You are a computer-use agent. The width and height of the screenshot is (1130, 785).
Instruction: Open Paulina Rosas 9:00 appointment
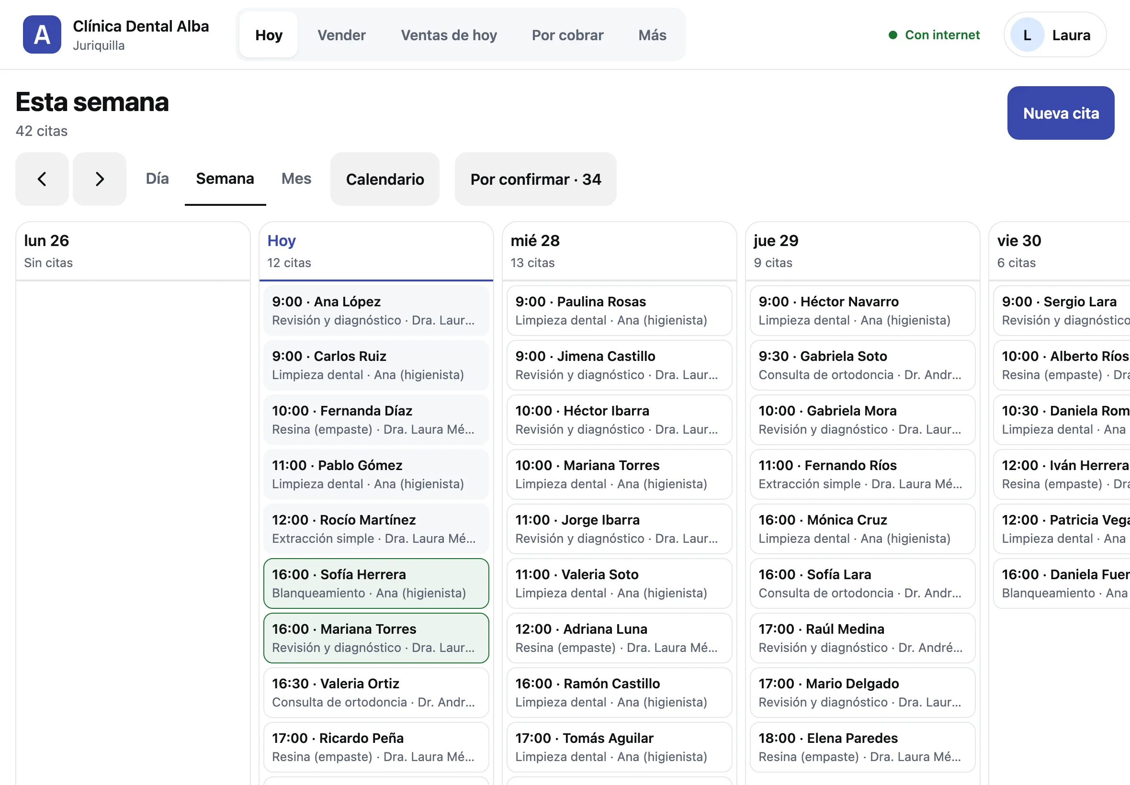[x=620, y=311]
